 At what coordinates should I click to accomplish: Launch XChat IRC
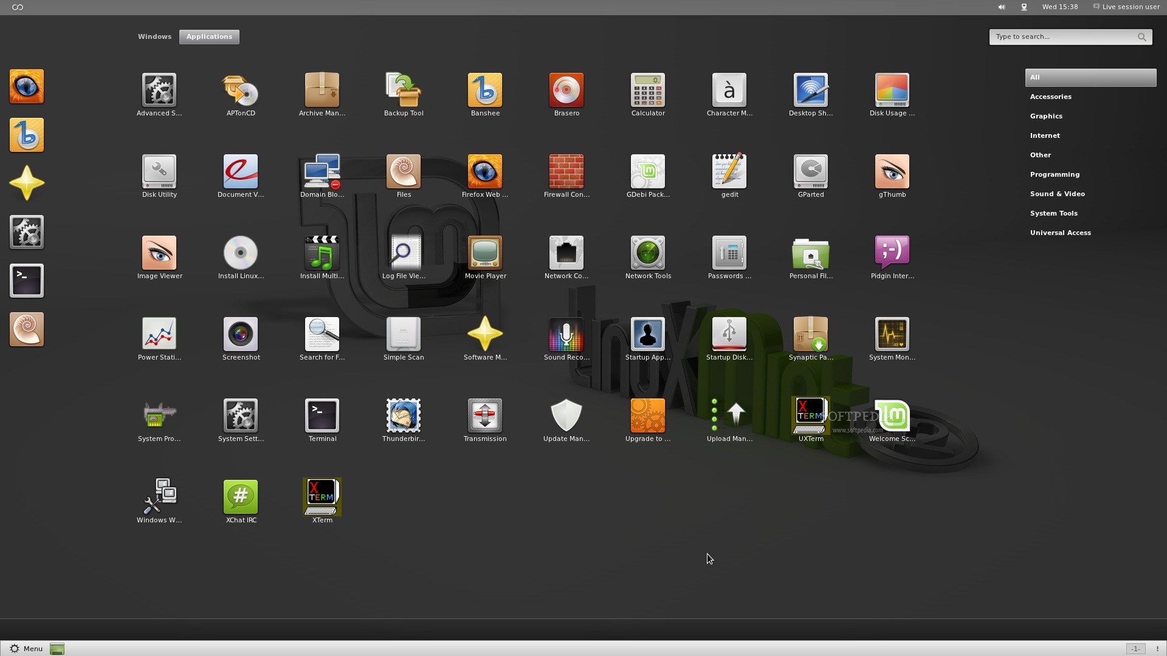click(241, 496)
